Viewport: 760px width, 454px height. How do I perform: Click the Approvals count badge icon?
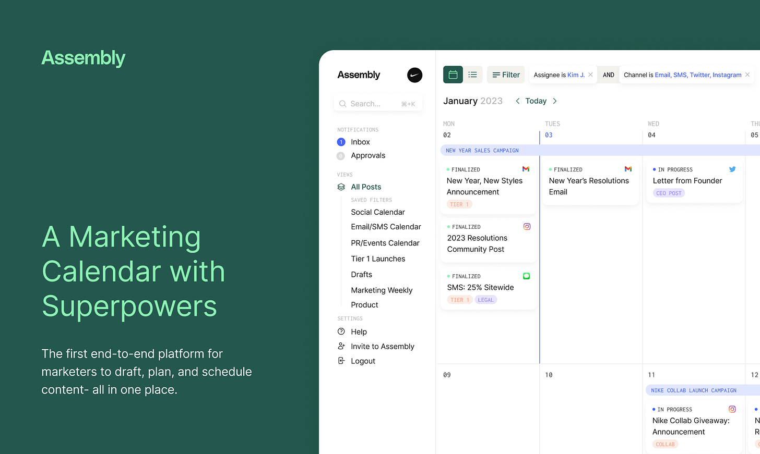(x=341, y=156)
